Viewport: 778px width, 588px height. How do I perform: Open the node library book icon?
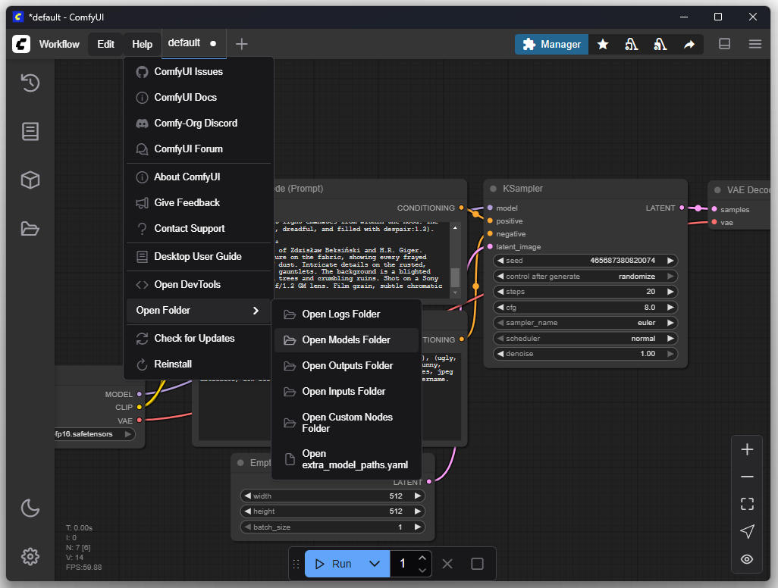coord(30,131)
